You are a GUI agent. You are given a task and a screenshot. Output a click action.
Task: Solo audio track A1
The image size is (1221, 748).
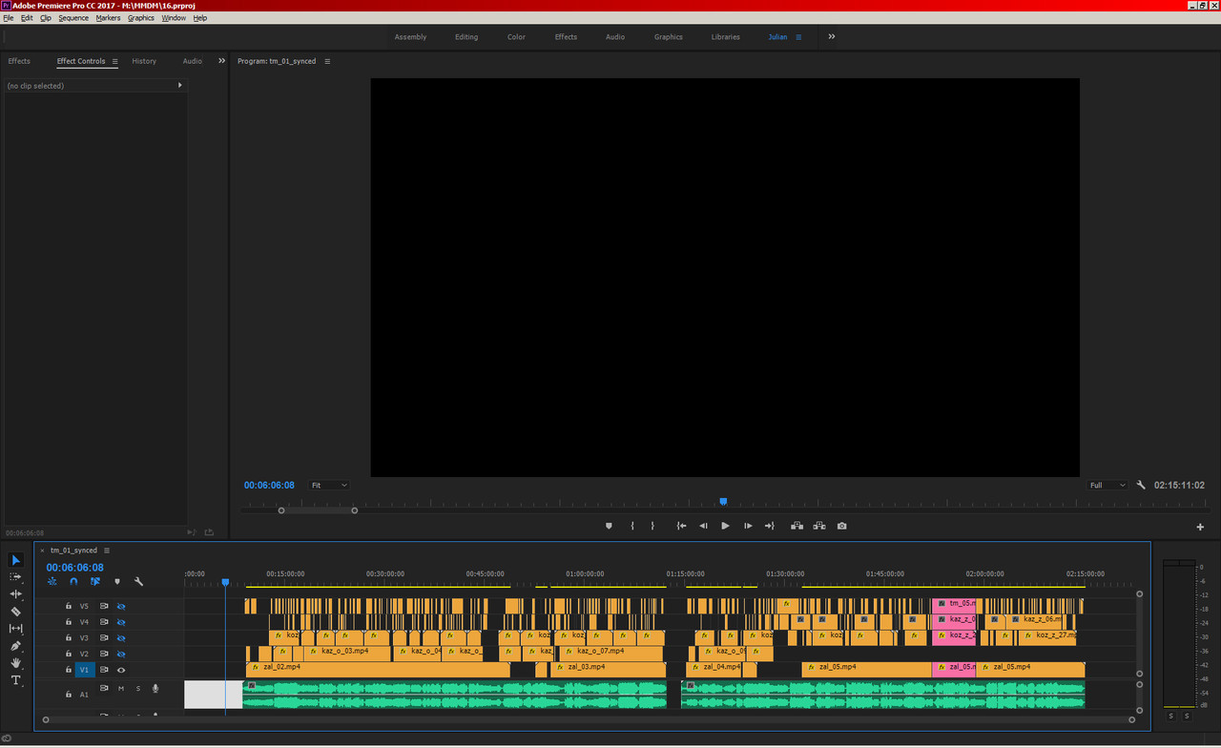pyautogui.click(x=137, y=688)
